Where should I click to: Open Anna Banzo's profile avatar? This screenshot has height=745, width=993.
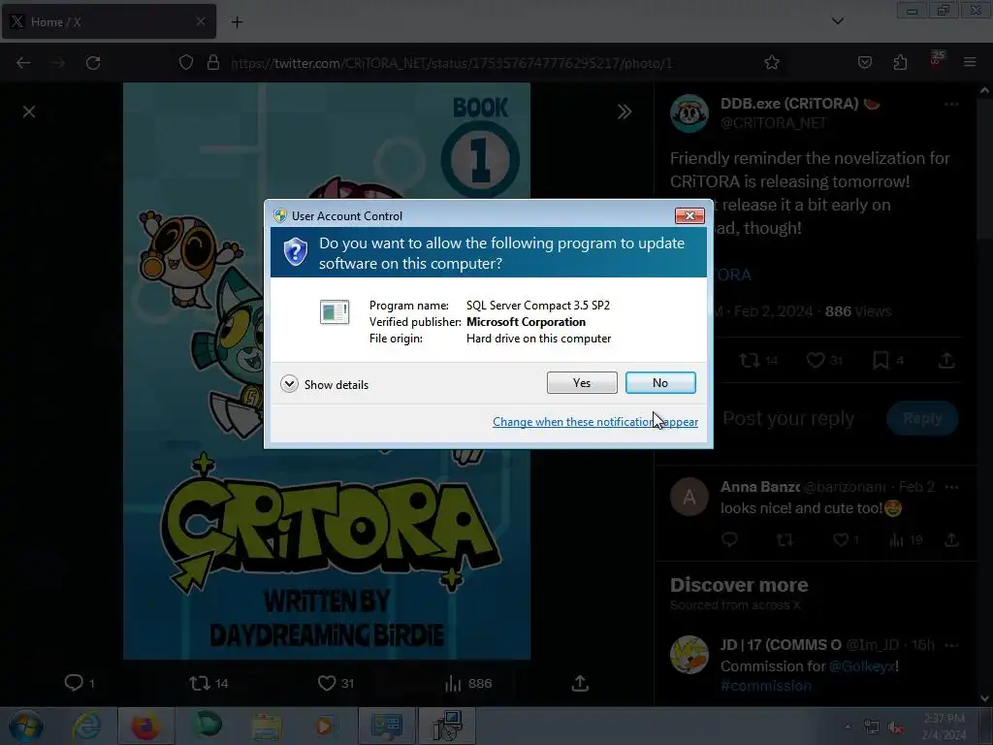point(689,497)
